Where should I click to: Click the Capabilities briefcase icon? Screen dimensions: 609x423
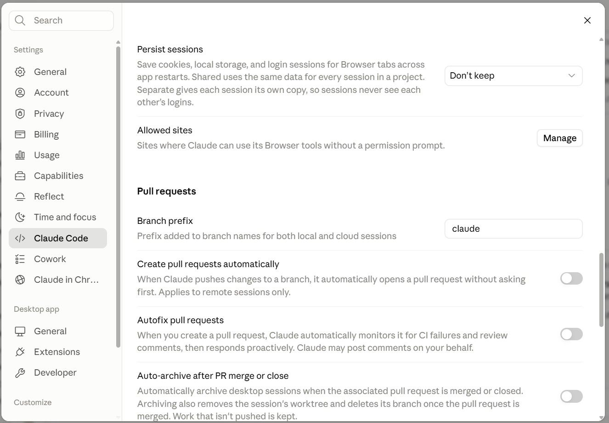tap(20, 176)
